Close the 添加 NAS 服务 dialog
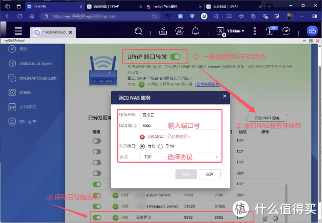This screenshot has width=322, height=223. 225,96
